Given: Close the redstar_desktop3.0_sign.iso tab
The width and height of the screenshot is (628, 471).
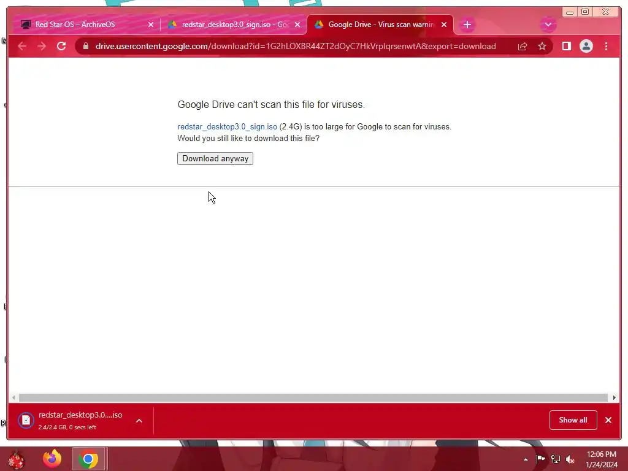Looking at the screenshot, I should click(297, 25).
